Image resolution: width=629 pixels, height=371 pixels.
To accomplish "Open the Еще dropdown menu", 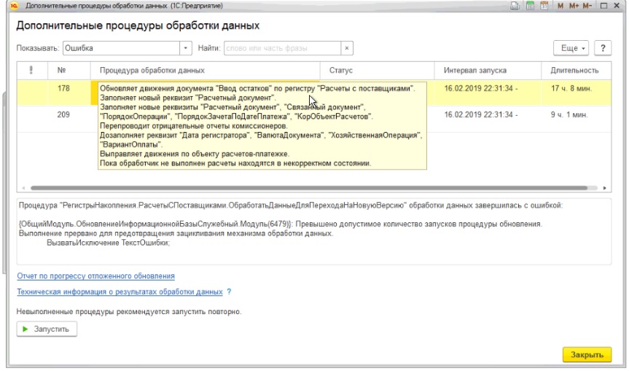I will [574, 48].
